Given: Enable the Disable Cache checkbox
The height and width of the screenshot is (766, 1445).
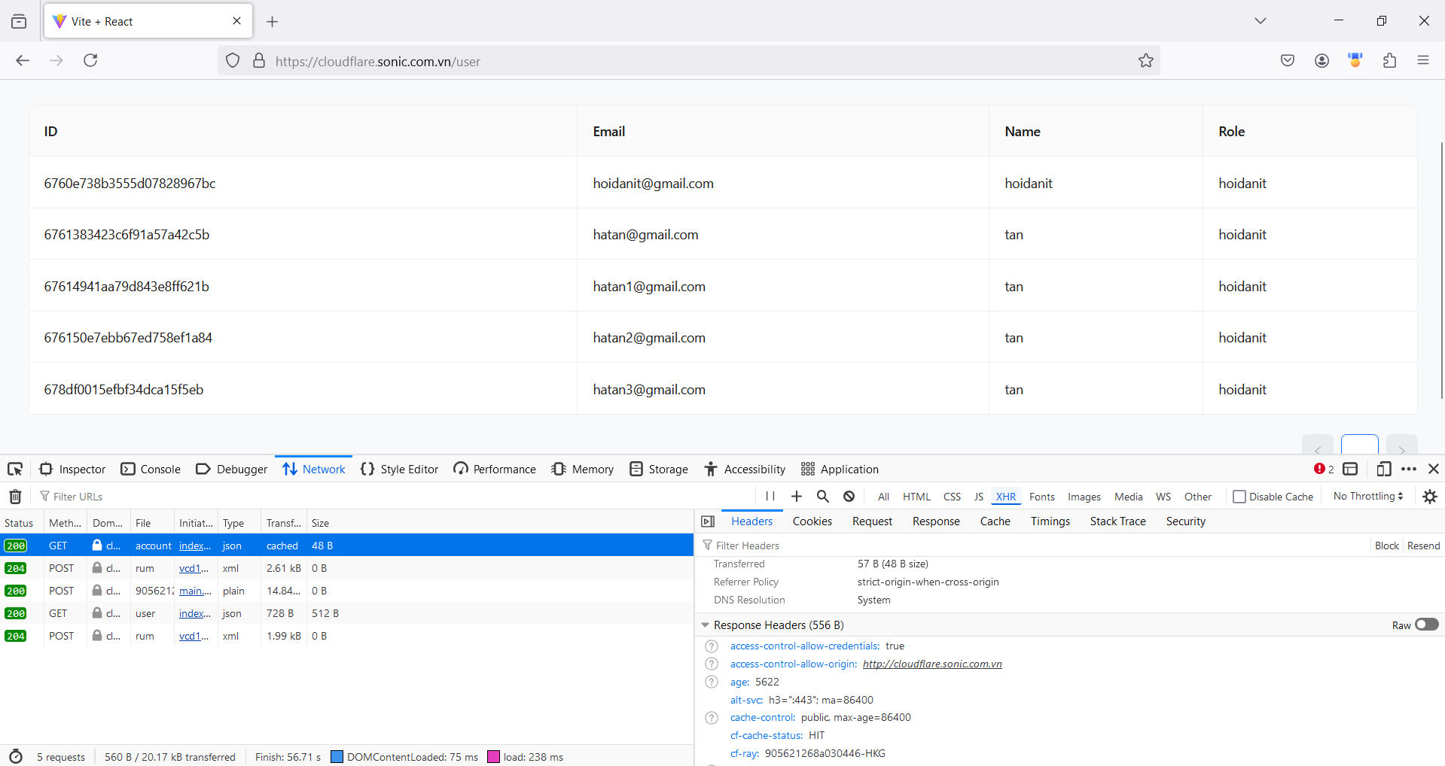Looking at the screenshot, I should [1239, 497].
